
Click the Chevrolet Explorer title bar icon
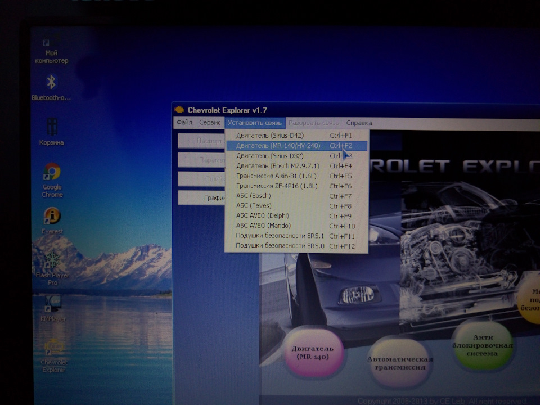point(179,110)
